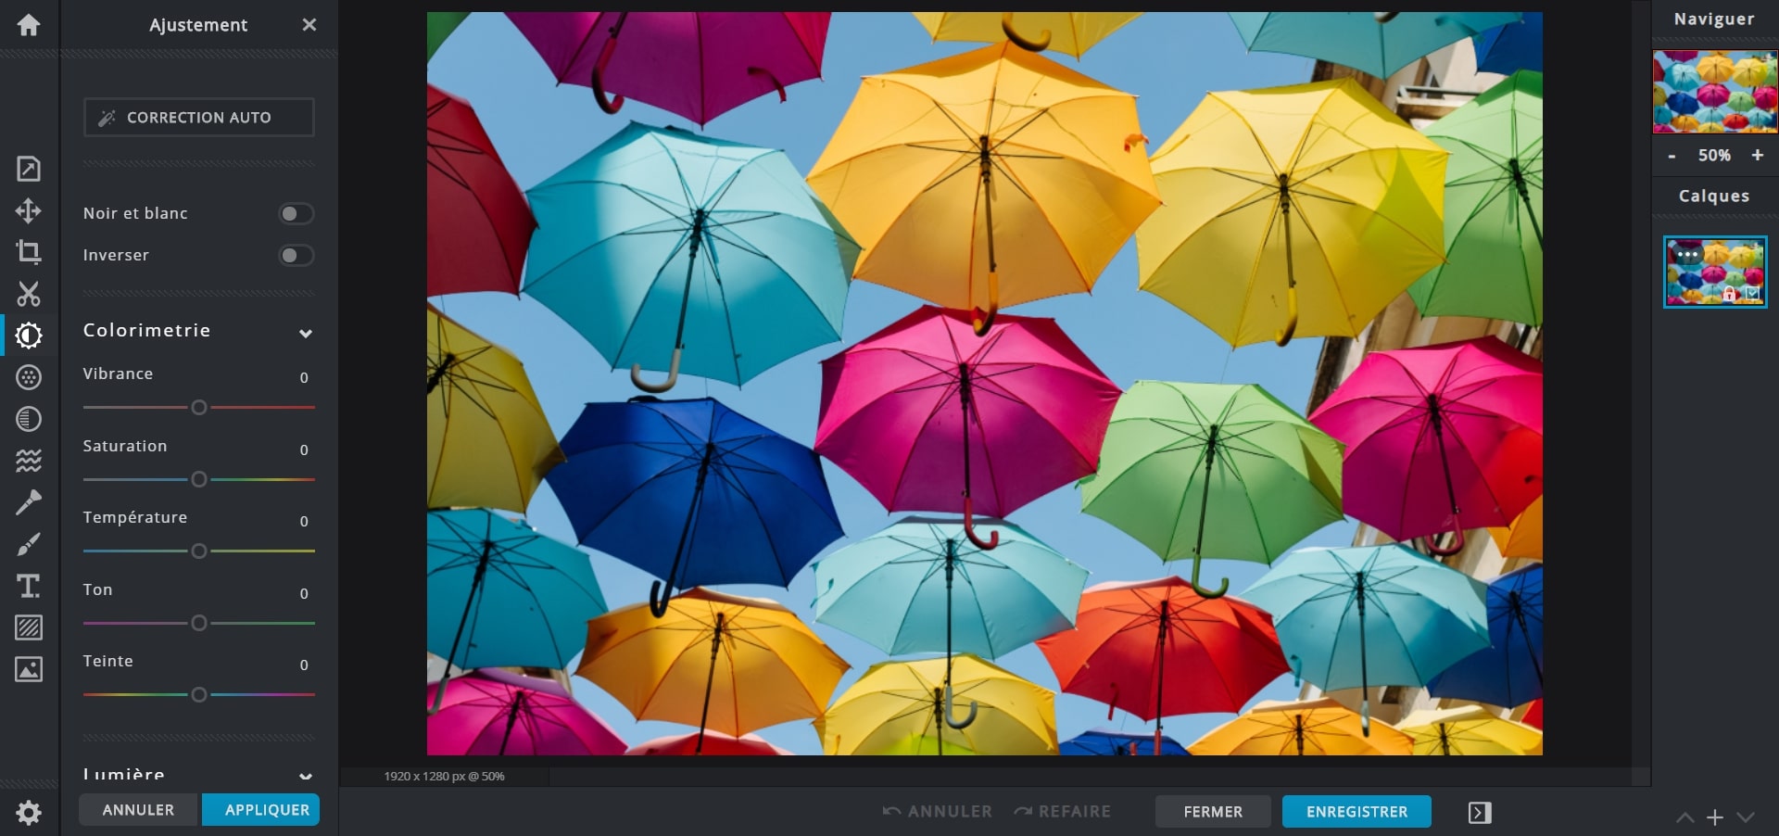Select the Text tool icon
Viewport: 1779px width, 836px height.
(x=29, y=586)
